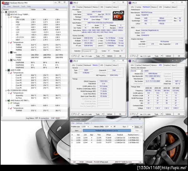Viewport: 188px width, 171px height.
Task: Open CPU tab in CPU-Z SPD window
Action: [132, 65]
